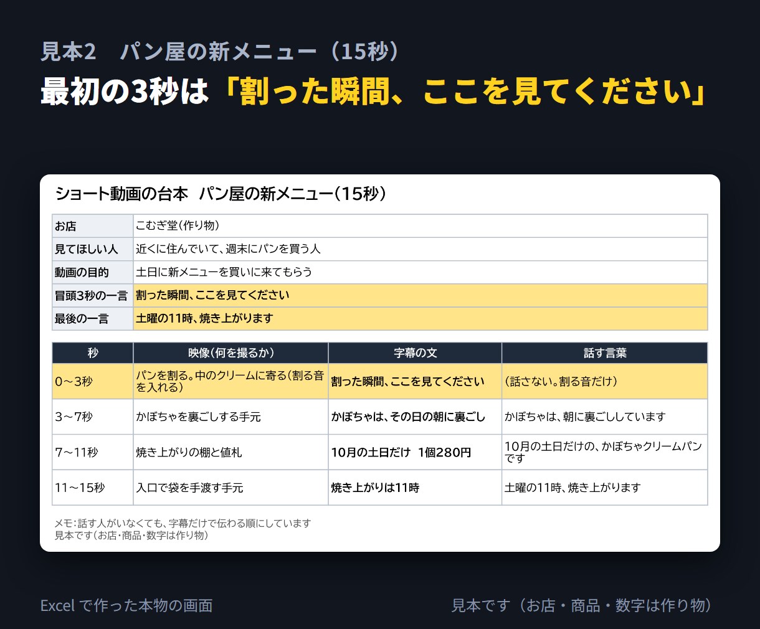Image resolution: width=760 pixels, height=629 pixels.
Task: Select cell 'かぼちゃを裏ごしする手元'
Action: point(230,417)
